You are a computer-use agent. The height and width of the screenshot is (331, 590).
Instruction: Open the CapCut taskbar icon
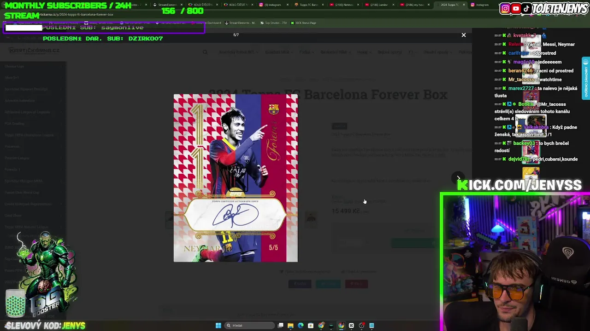(x=351, y=325)
